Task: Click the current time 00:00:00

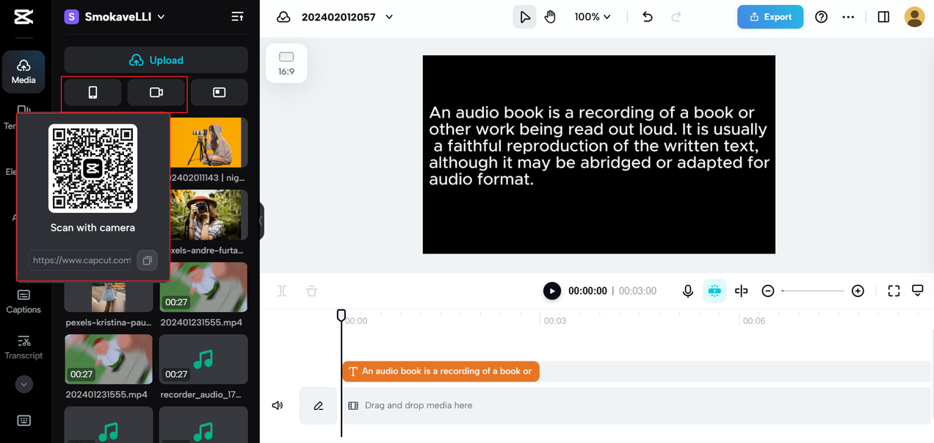Action: pos(587,291)
